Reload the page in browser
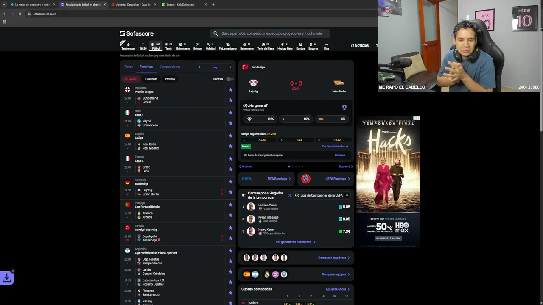543x305 pixels. coord(20,14)
